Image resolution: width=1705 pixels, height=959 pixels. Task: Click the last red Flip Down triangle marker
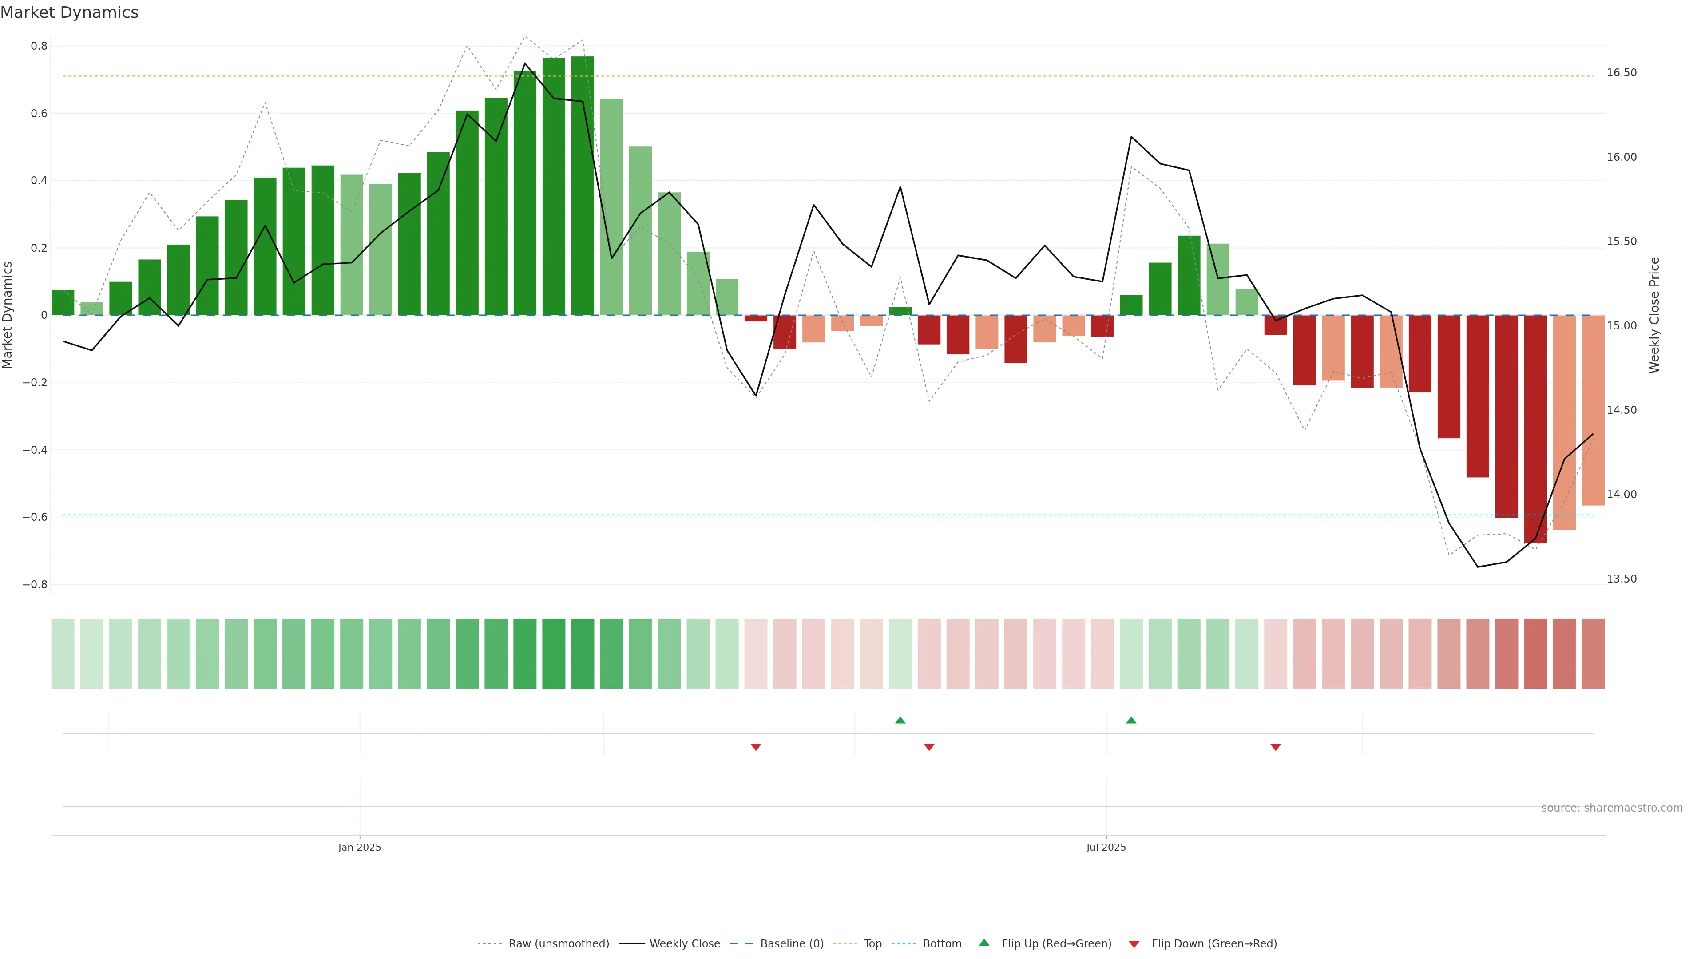click(x=1276, y=747)
